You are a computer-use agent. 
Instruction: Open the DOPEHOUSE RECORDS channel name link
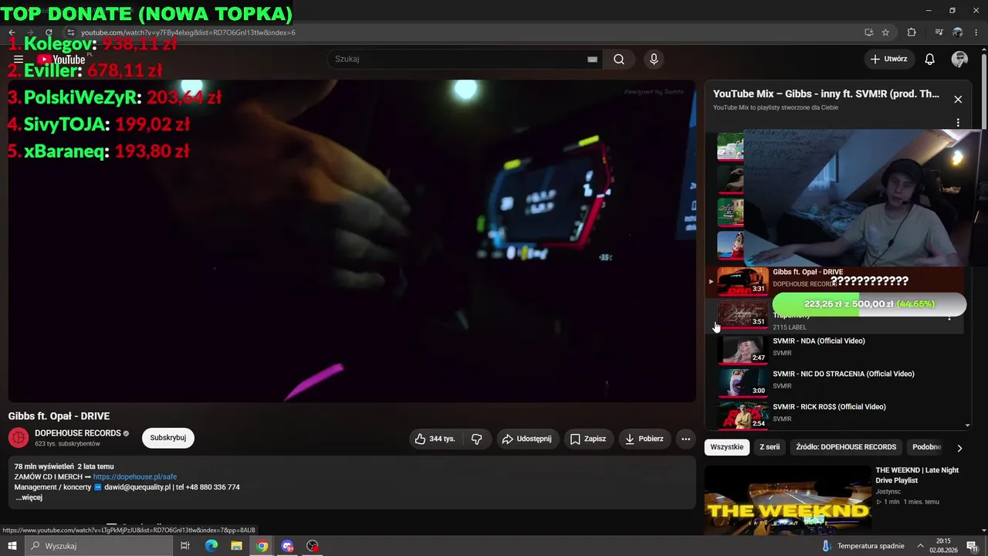[77, 433]
